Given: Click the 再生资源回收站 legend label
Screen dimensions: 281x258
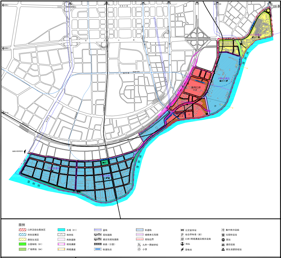Looking at the screenshot, I should click(234, 249).
